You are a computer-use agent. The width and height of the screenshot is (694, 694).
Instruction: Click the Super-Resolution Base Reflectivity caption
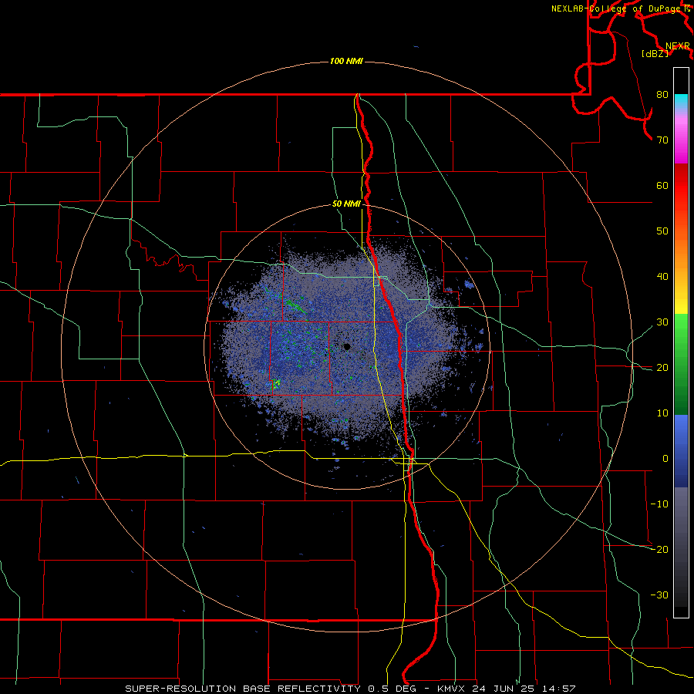click(x=349, y=689)
